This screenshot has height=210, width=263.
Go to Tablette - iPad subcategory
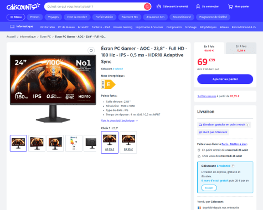tap(101, 27)
